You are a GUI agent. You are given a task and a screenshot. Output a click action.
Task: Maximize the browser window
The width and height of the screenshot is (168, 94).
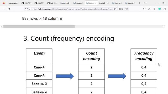163,3
